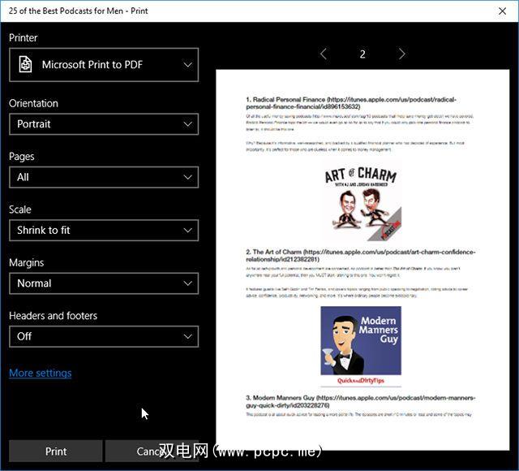Click the window title '25 of the Best Podcasts for Men - Print'
This screenshot has width=519, height=471.
tap(78, 11)
